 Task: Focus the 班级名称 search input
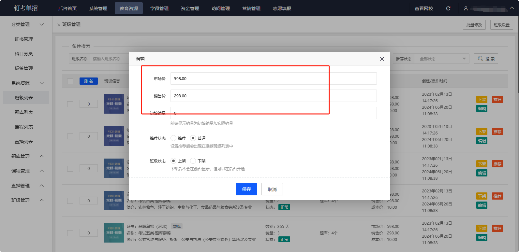point(110,59)
